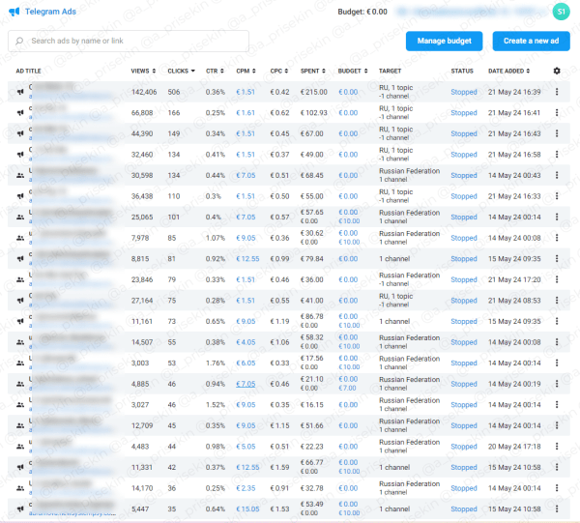
Task: Click Stopped status on the 32,460 views row
Action: (x=464, y=155)
